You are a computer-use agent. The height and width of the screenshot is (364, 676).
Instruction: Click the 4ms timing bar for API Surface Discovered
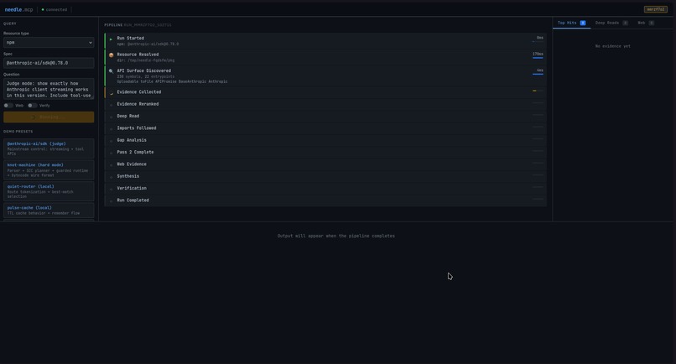coord(538,74)
